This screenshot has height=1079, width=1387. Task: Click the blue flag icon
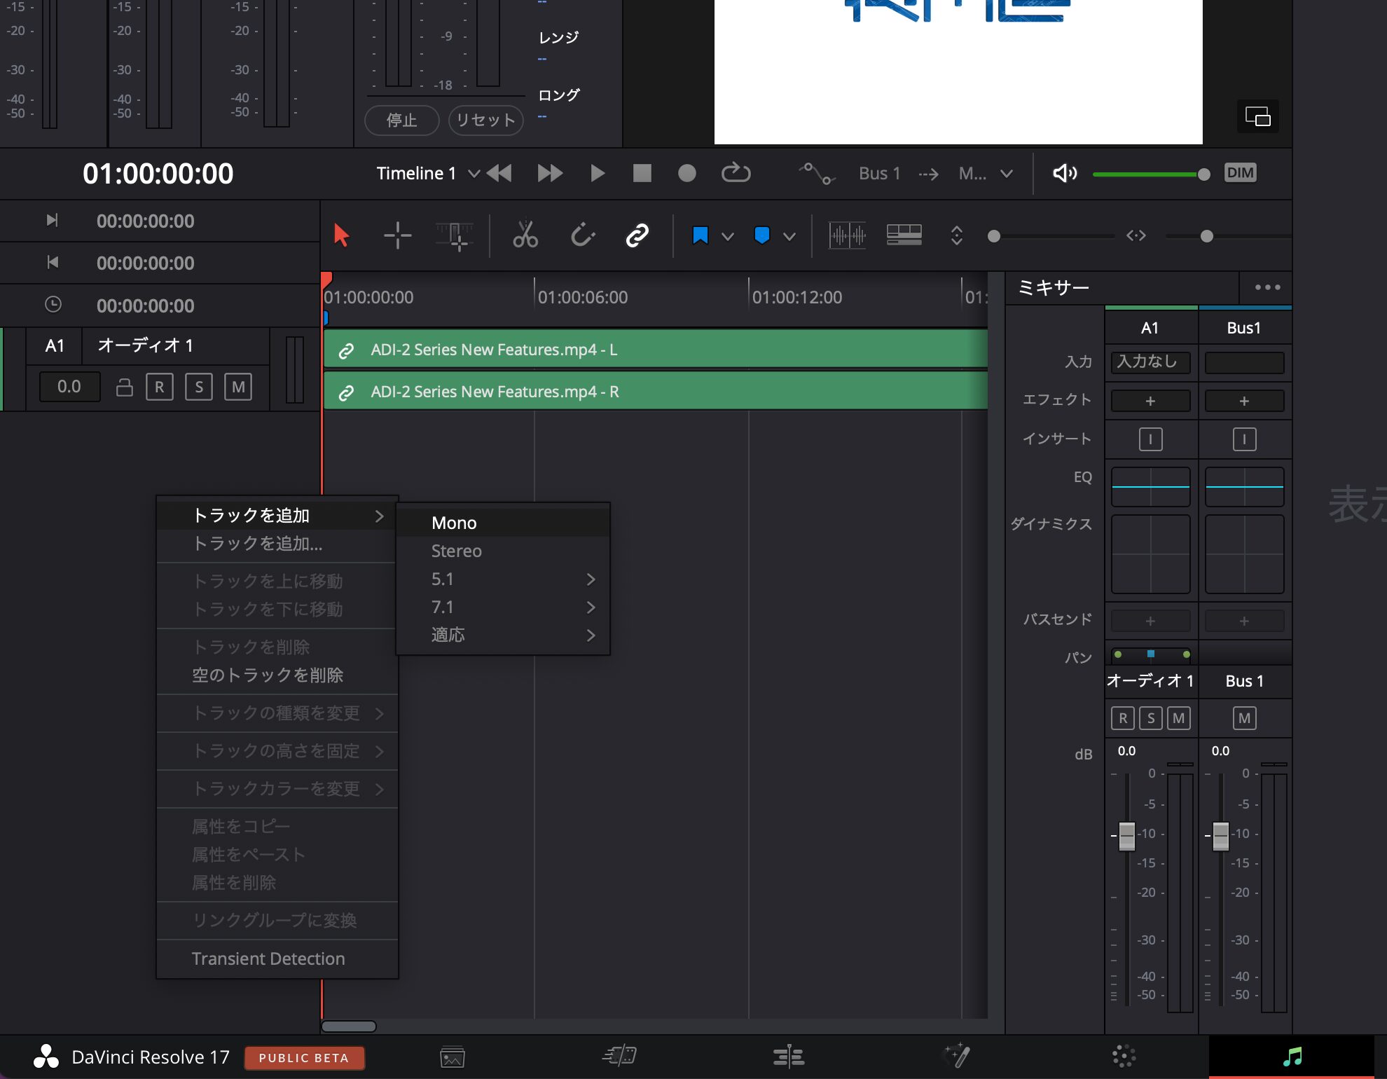coord(700,235)
